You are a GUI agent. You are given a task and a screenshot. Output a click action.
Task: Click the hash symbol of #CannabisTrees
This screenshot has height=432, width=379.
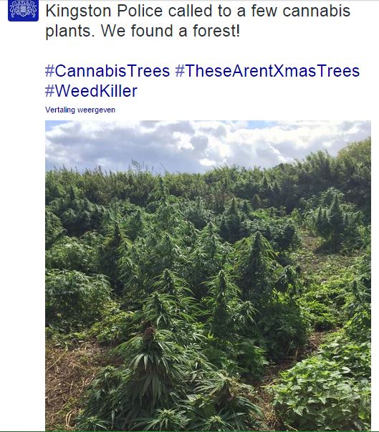coord(49,71)
